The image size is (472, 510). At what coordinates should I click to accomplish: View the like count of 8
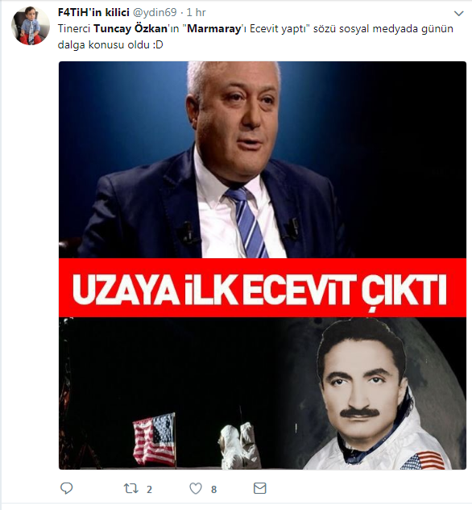213,489
